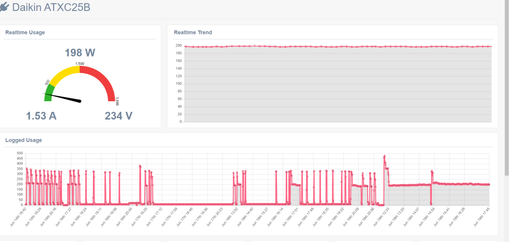The height and width of the screenshot is (242, 509).
Task: Select the 1.53 A current reading
Action: [x=41, y=116]
